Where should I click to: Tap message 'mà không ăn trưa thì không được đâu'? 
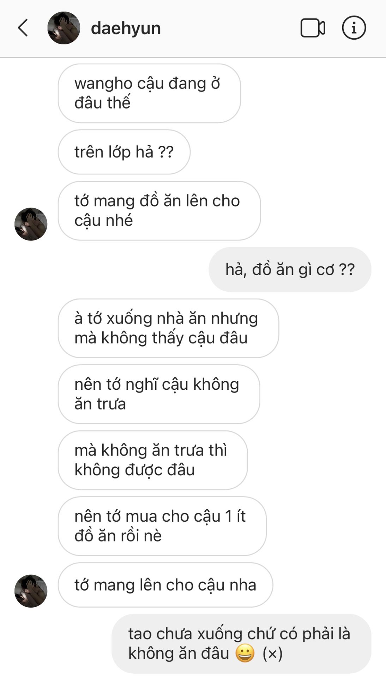click(152, 460)
